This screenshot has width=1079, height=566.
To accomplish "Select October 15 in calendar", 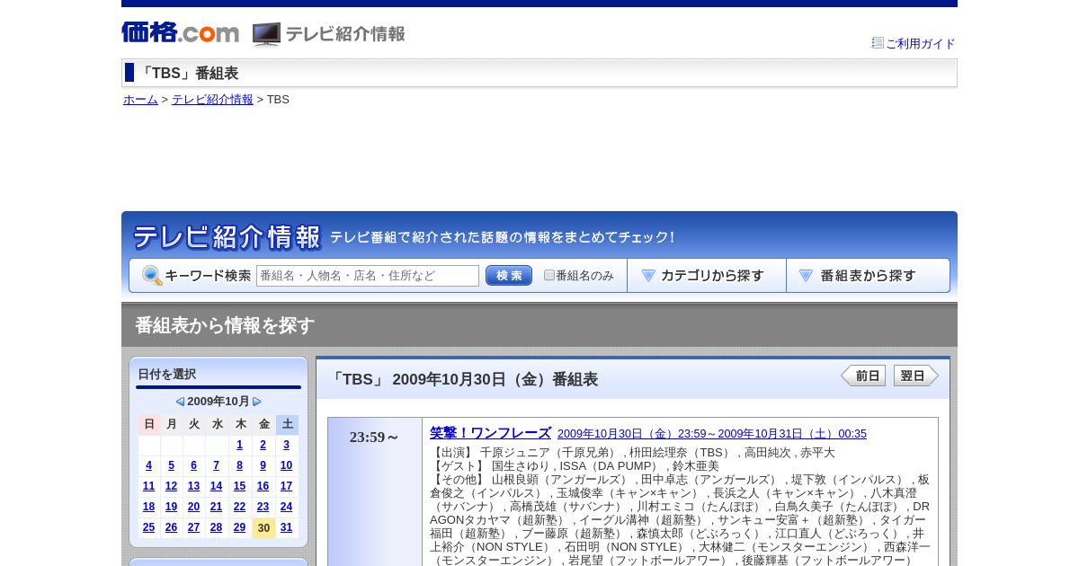I will tap(240, 486).
